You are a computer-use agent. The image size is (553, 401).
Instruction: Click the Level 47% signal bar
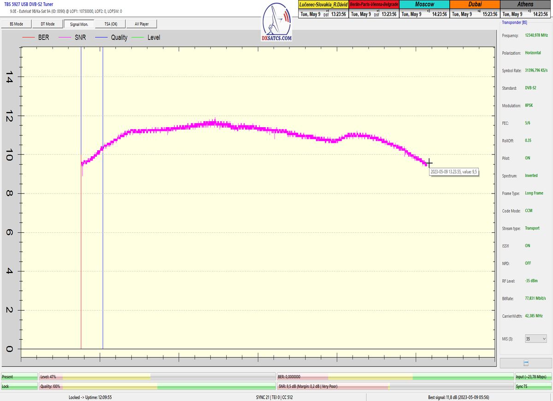point(157,377)
